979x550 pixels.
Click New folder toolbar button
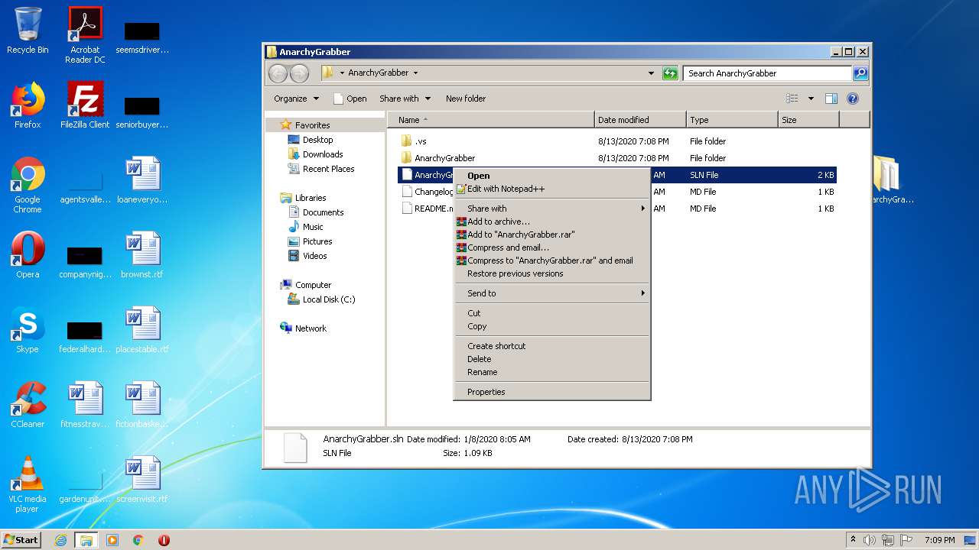pyautogui.click(x=466, y=99)
